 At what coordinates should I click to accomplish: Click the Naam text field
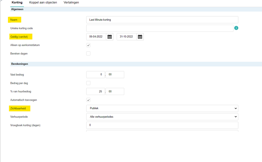pos(162,20)
